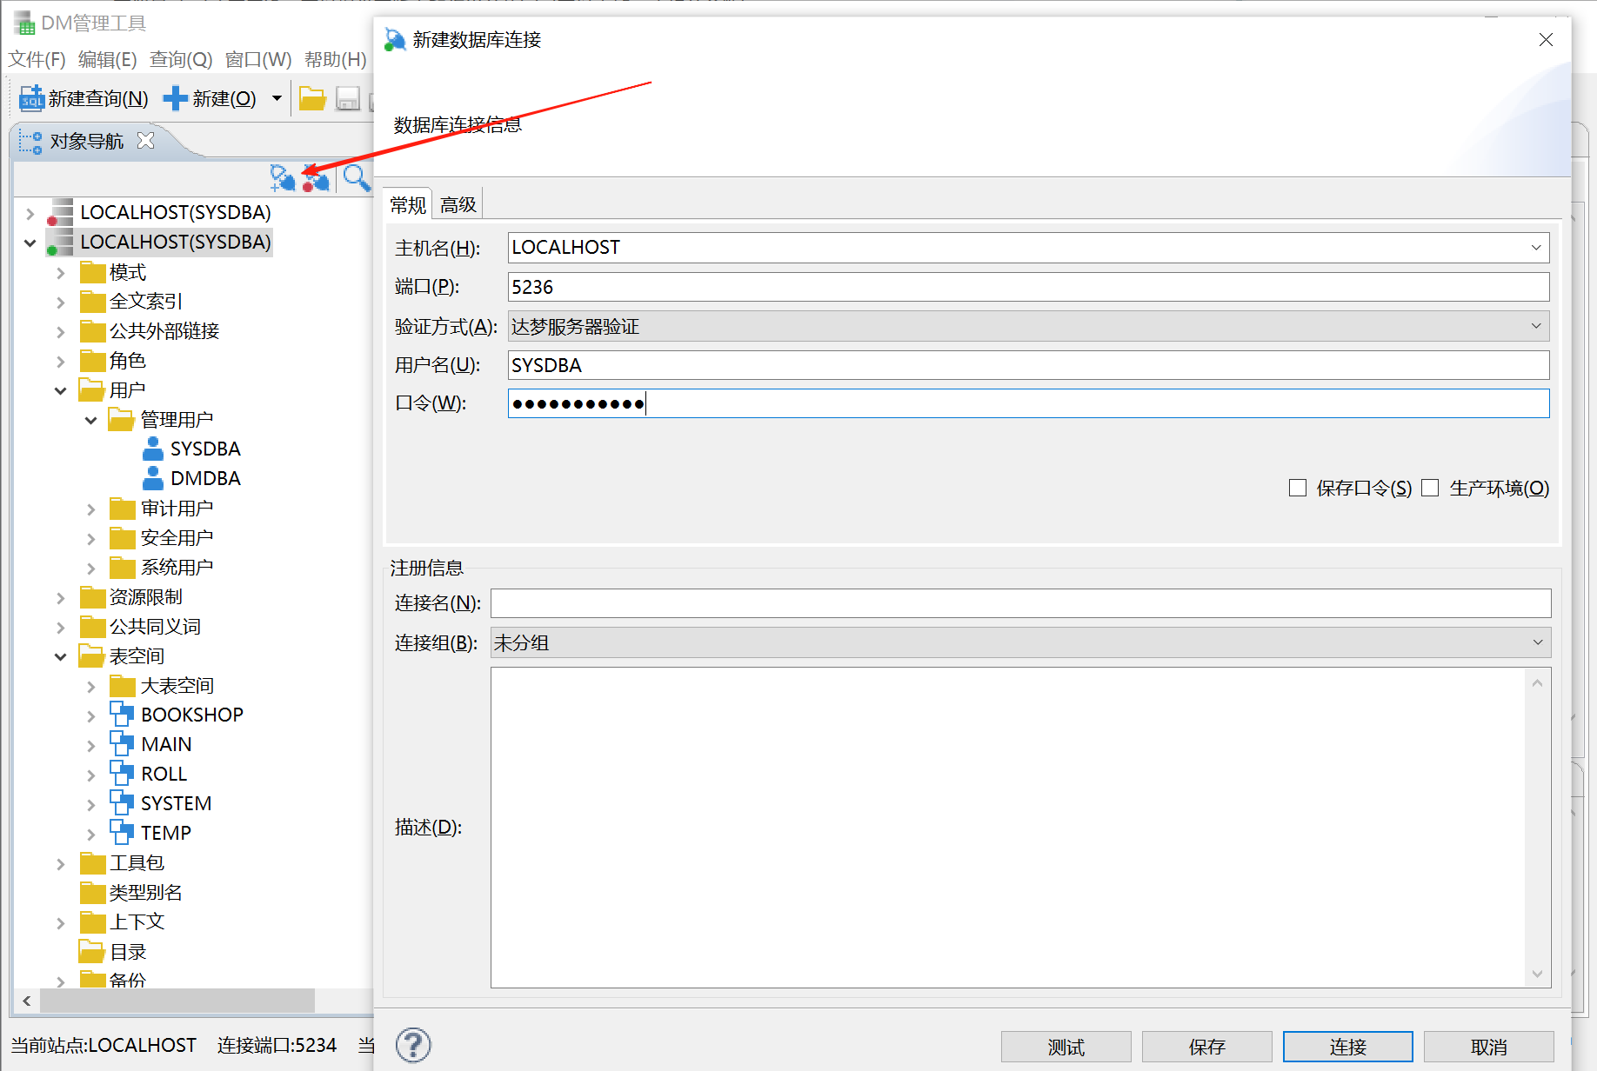
Task: Open the File (文件) menu
Action: (37, 59)
